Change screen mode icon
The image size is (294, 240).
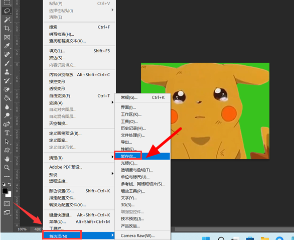coord(7,212)
